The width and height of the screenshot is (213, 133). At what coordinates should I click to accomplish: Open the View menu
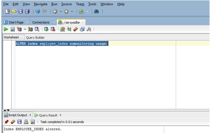(x=26, y=4)
